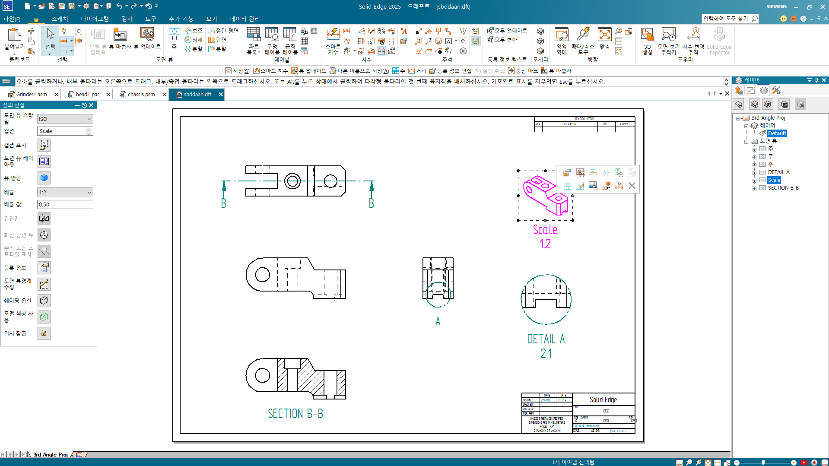This screenshot has height=466, width=829.
Task: Select the Cutting Plane (절단 평면) tool
Action: (223, 31)
